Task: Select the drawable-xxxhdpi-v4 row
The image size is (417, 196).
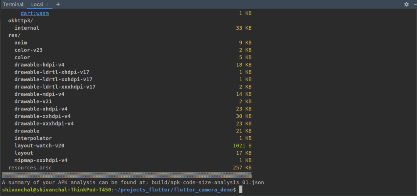Action: tap(133, 124)
